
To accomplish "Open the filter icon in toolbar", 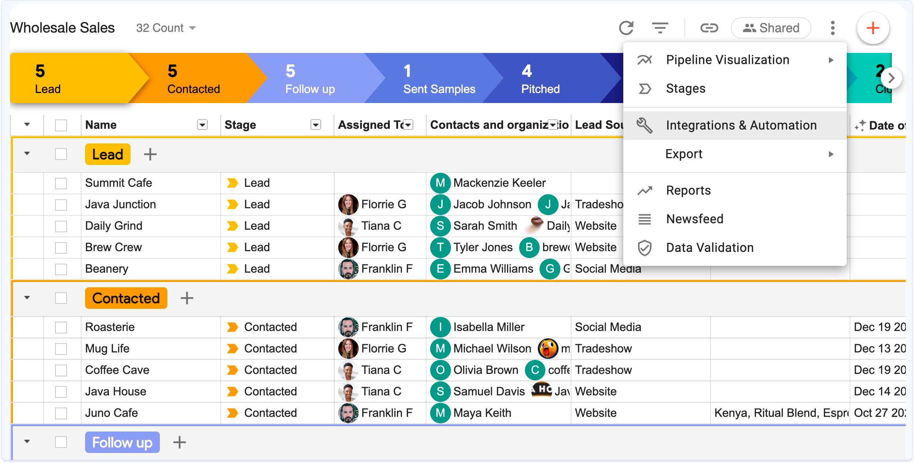I will [x=660, y=28].
